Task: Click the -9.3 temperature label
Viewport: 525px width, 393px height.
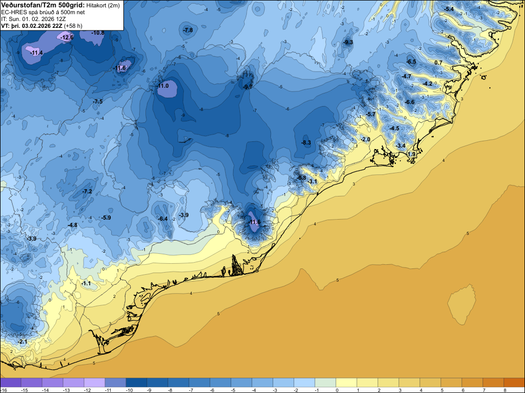Action: 348,42
